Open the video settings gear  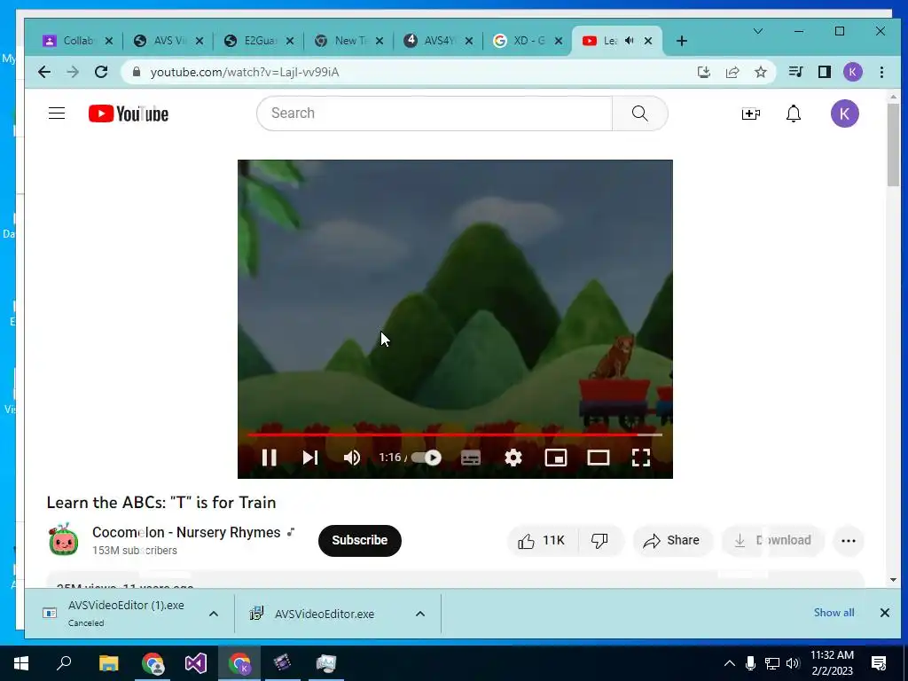click(x=513, y=458)
